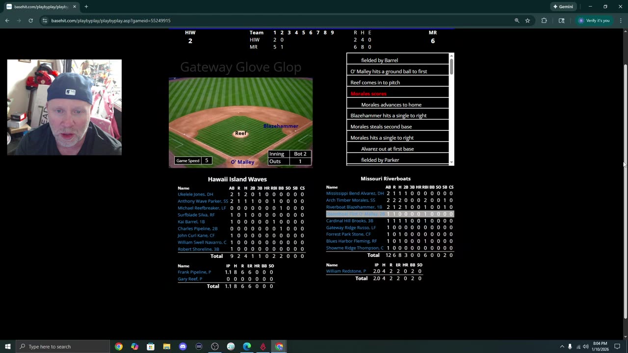Image resolution: width=628 pixels, height=353 pixels.
Task: Open Anthony Wave Parker, SS player link
Action: pyautogui.click(x=203, y=201)
